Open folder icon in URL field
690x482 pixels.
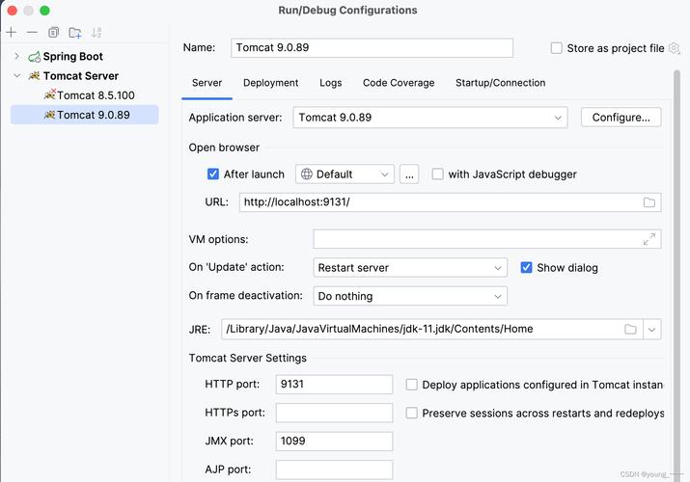[649, 202]
